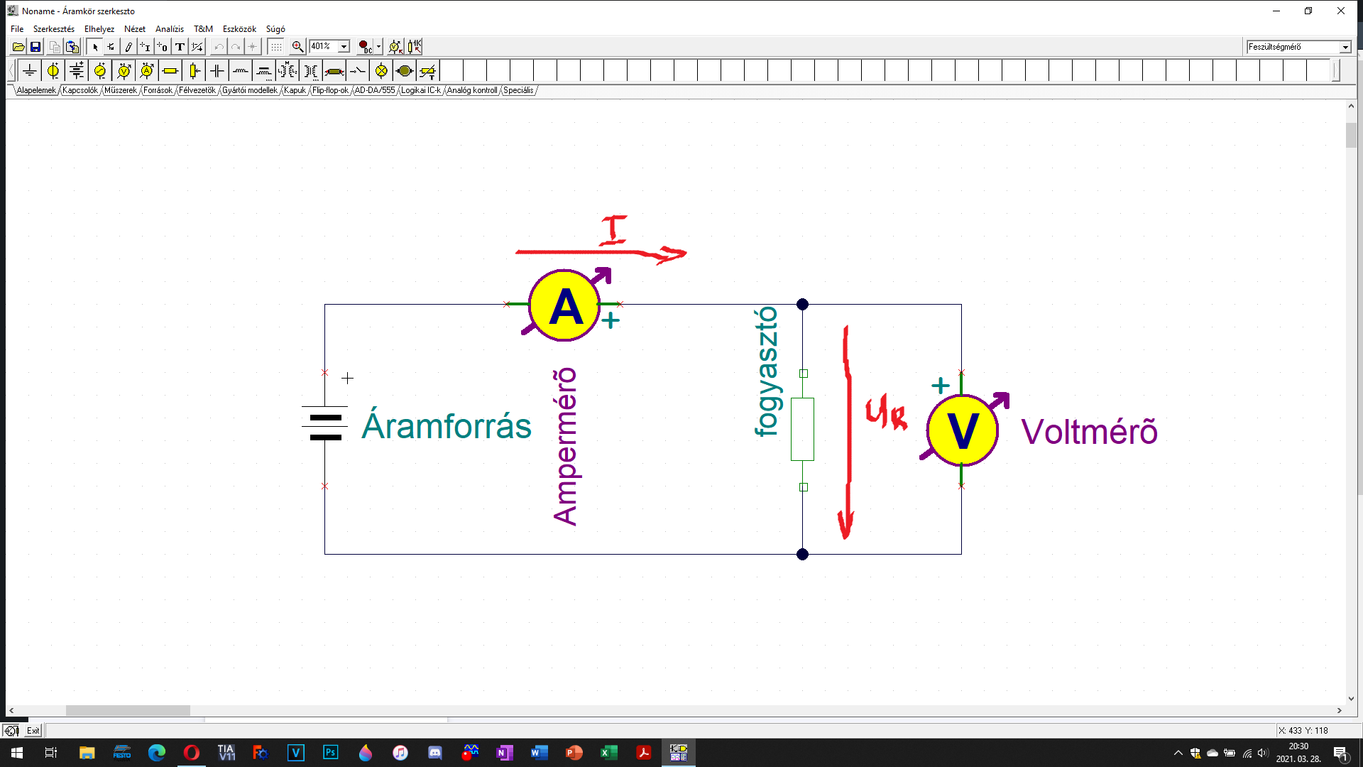Click the Exit button in the status bar

coord(33,730)
